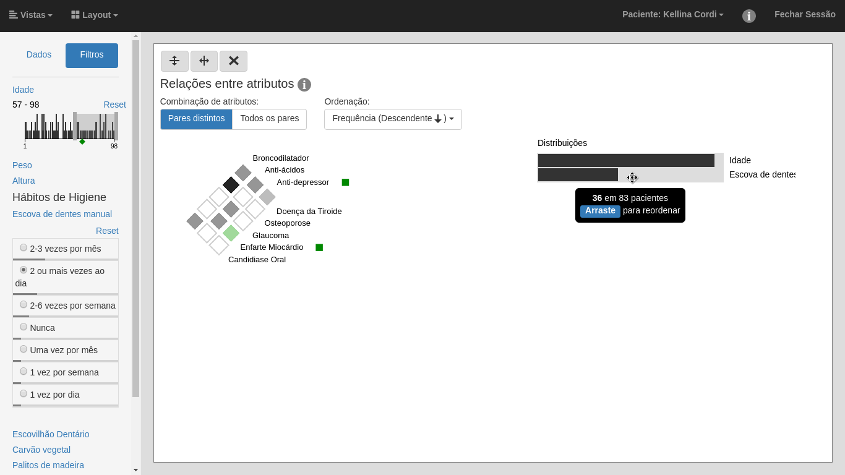The height and width of the screenshot is (475, 845).
Task: Expand the Idade filter link
Action: click(x=23, y=90)
